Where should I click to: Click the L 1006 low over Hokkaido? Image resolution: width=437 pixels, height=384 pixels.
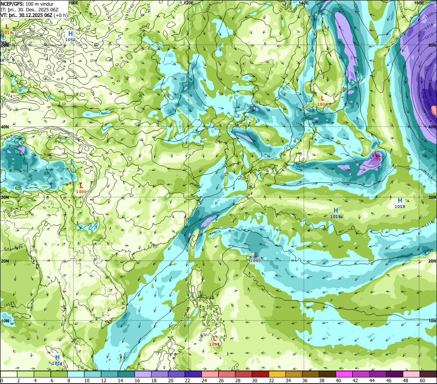[x=323, y=101]
